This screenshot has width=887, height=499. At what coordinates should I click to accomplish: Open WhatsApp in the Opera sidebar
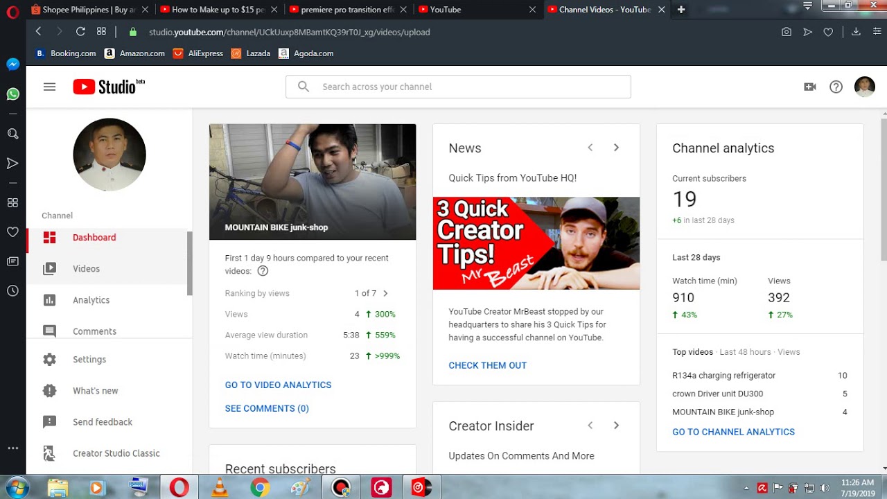[12, 94]
